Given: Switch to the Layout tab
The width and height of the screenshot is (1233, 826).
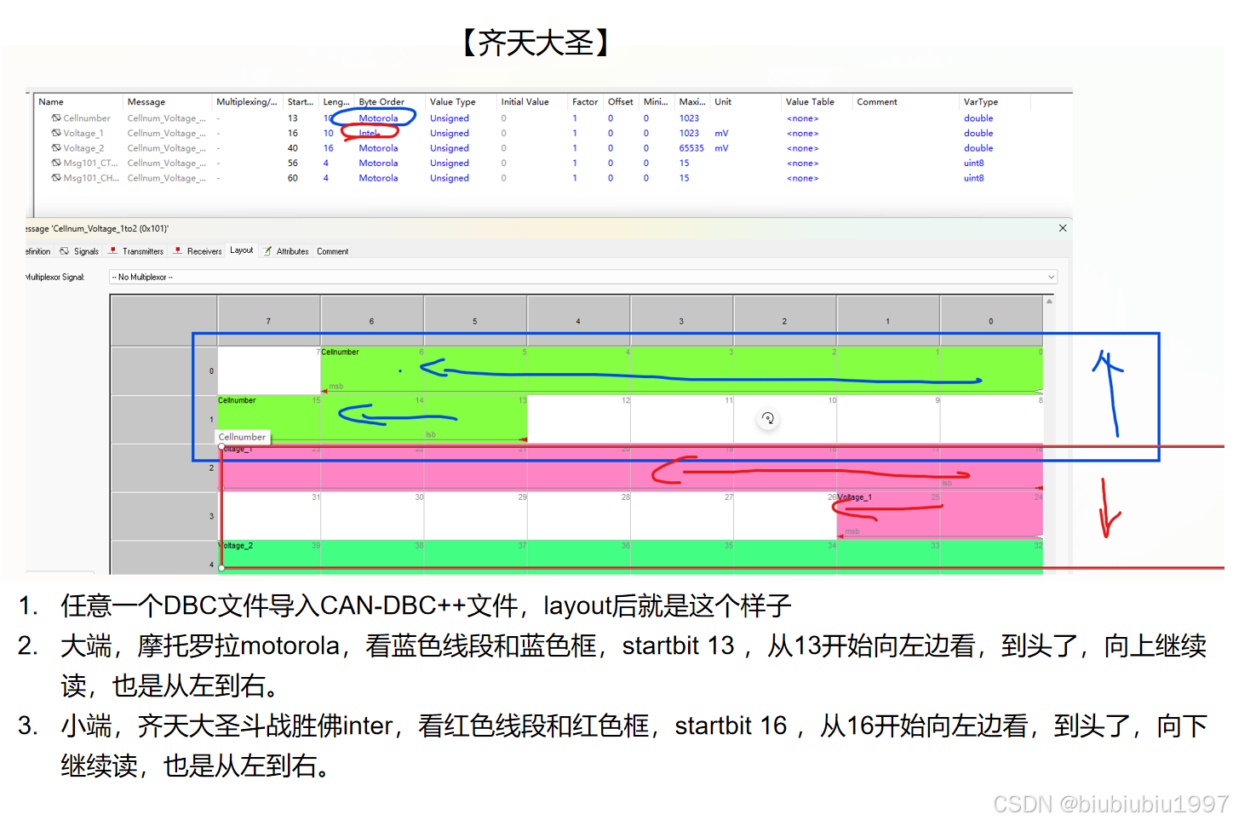Looking at the screenshot, I should (x=241, y=250).
